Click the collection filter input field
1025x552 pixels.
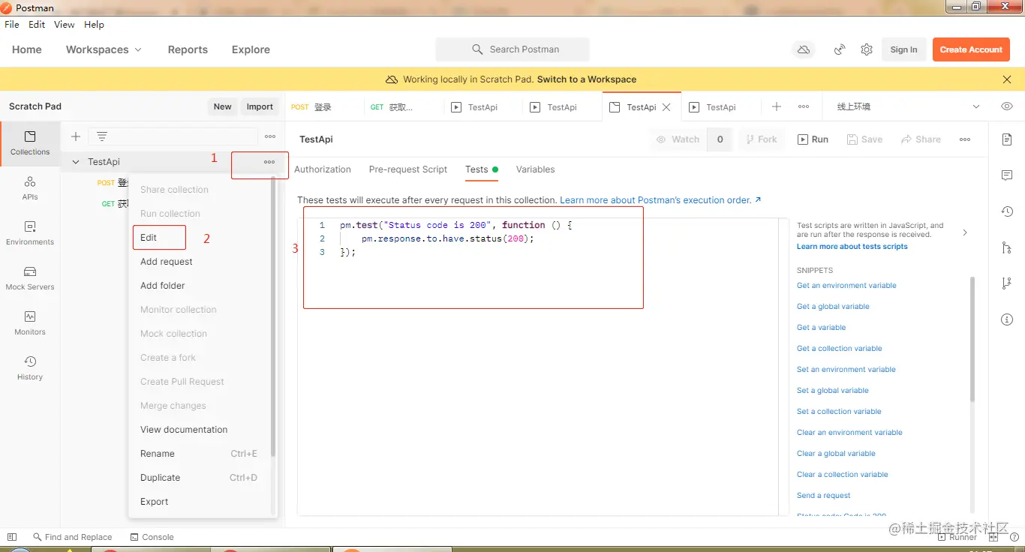173,136
